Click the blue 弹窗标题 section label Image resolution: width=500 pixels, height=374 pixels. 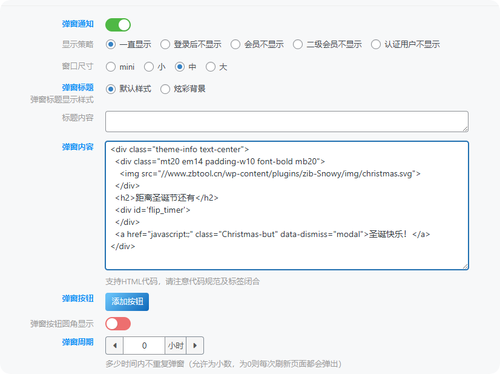(x=77, y=87)
